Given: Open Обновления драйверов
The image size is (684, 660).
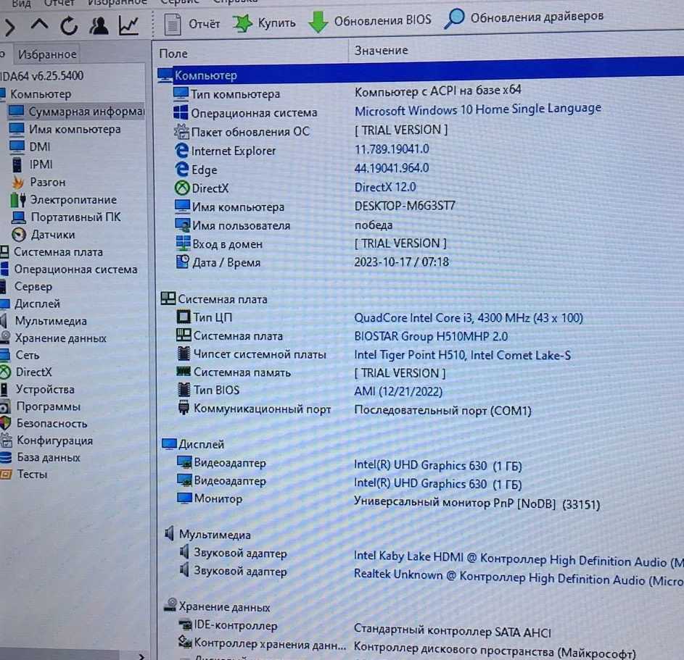Looking at the screenshot, I should click(x=524, y=17).
